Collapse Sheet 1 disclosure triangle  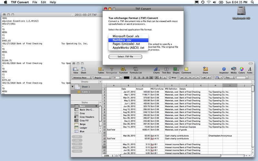click(x=72, y=86)
